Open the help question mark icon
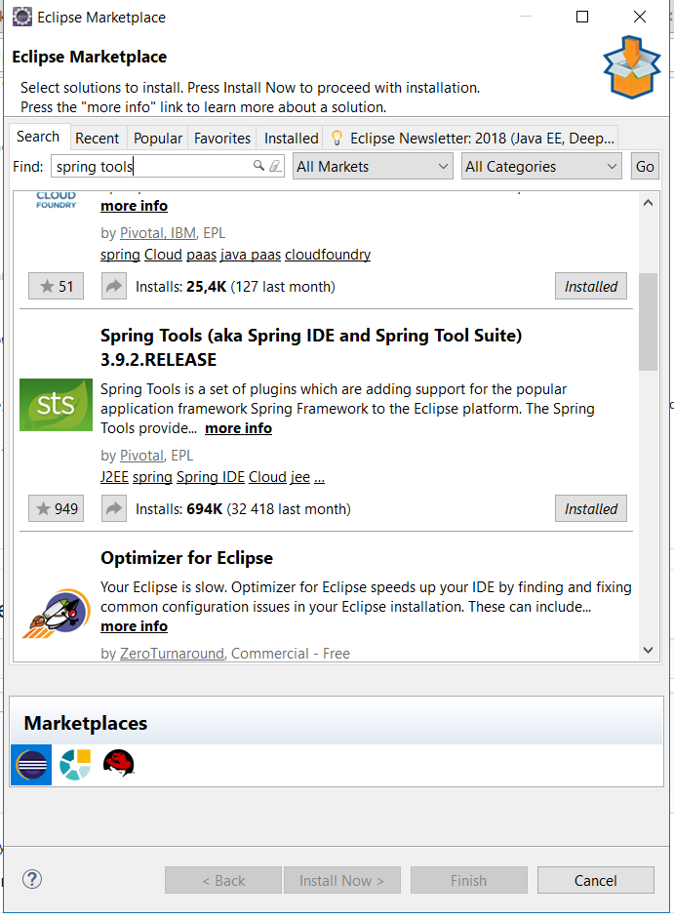Viewport: 674px width, 920px height. point(31,879)
